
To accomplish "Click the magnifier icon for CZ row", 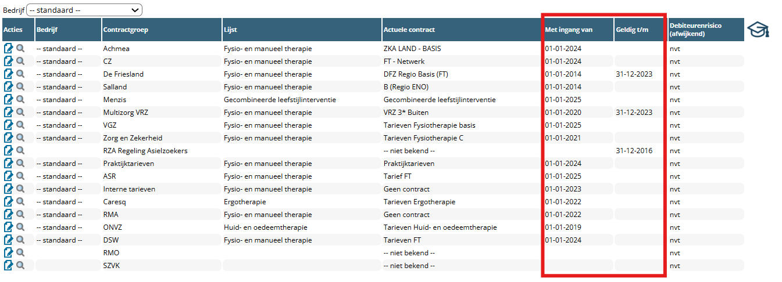I will pyautogui.click(x=20, y=61).
